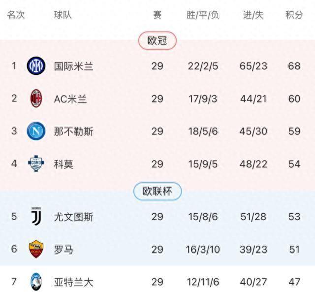
Task: Click the AC Milan club crest
Action: [x=36, y=99]
